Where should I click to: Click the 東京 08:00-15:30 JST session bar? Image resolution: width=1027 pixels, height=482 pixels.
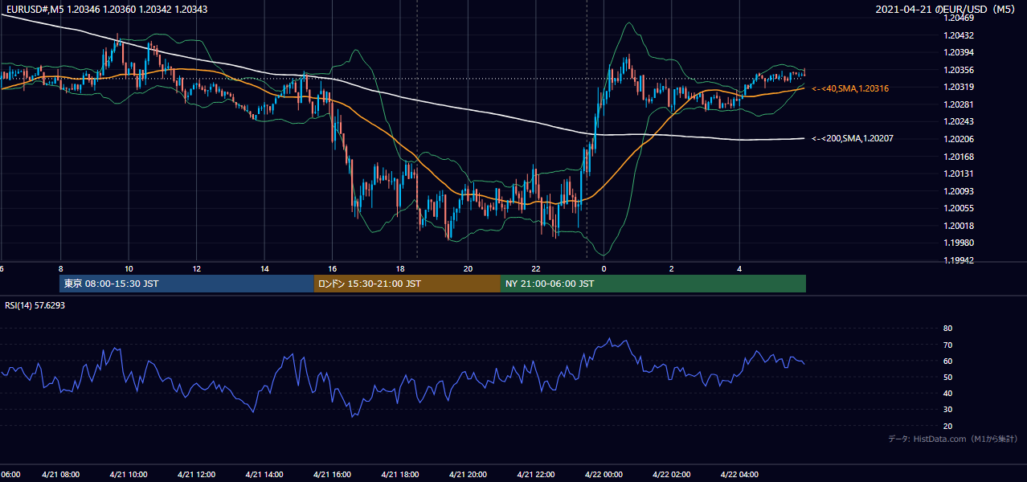(186, 284)
